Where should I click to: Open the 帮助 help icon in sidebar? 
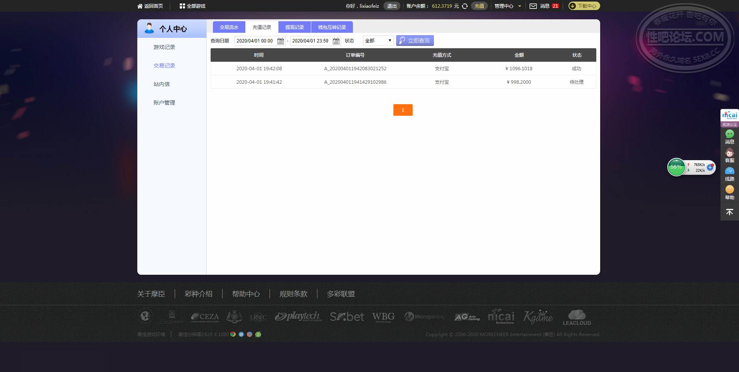(x=729, y=189)
